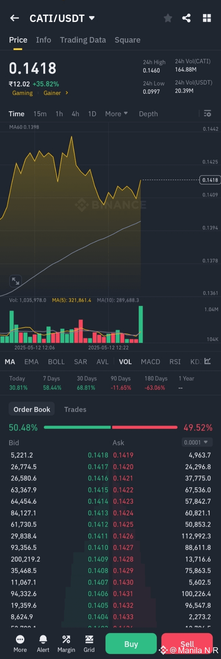Toggle the MA indicator
221x659 pixels.
pyautogui.click(x=10, y=362)
